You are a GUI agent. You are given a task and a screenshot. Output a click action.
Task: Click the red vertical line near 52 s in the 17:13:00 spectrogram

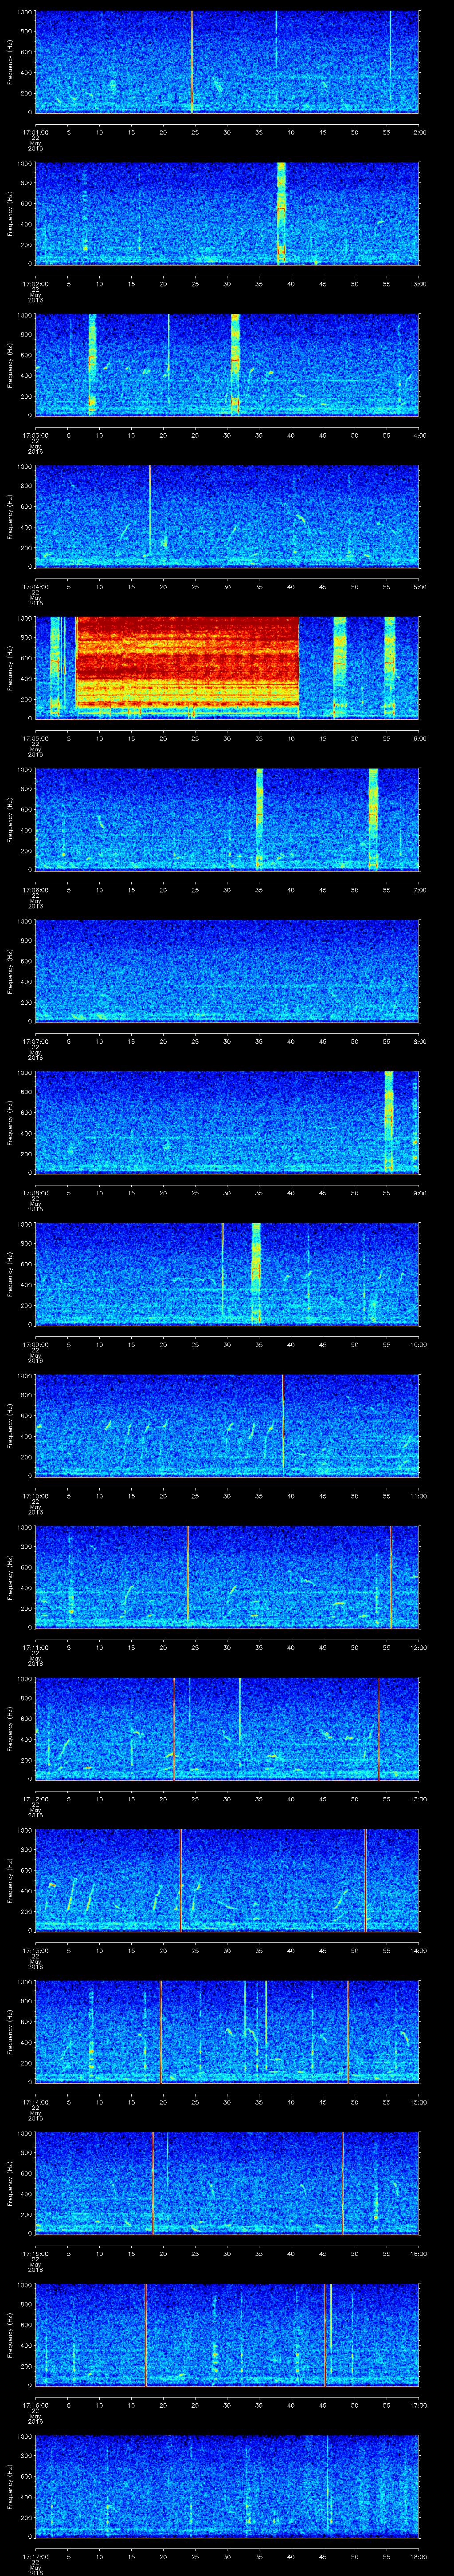(366, 1880)
